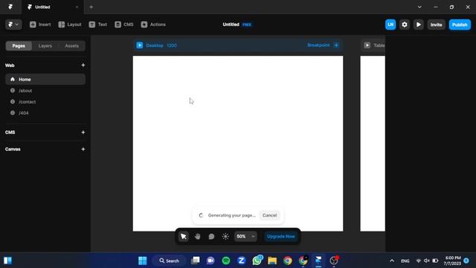Open the title bar chevron dropdown

click(419, 7)
